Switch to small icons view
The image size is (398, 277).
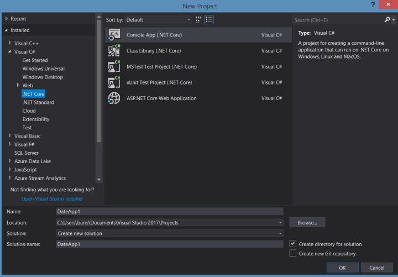pos(198,19)
